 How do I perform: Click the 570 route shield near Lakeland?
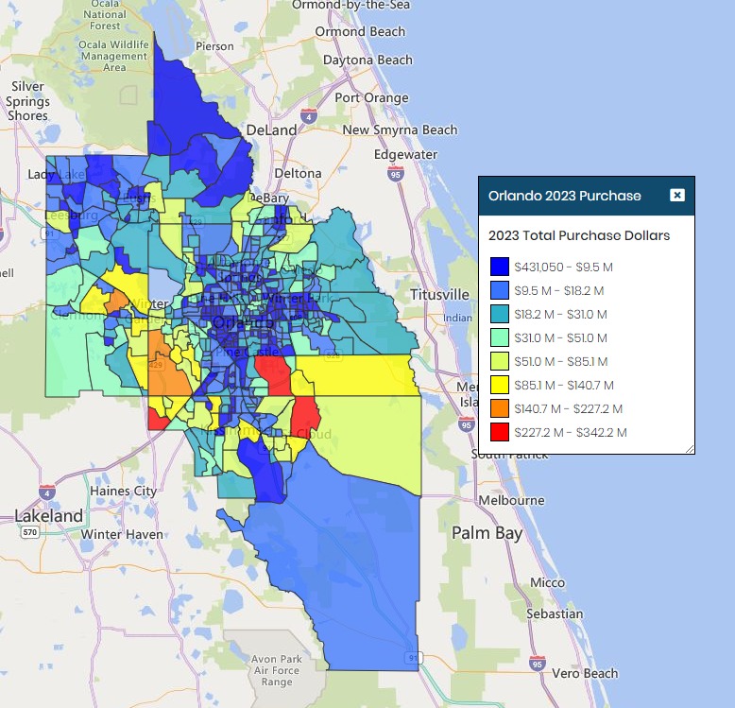click(29, 531)
